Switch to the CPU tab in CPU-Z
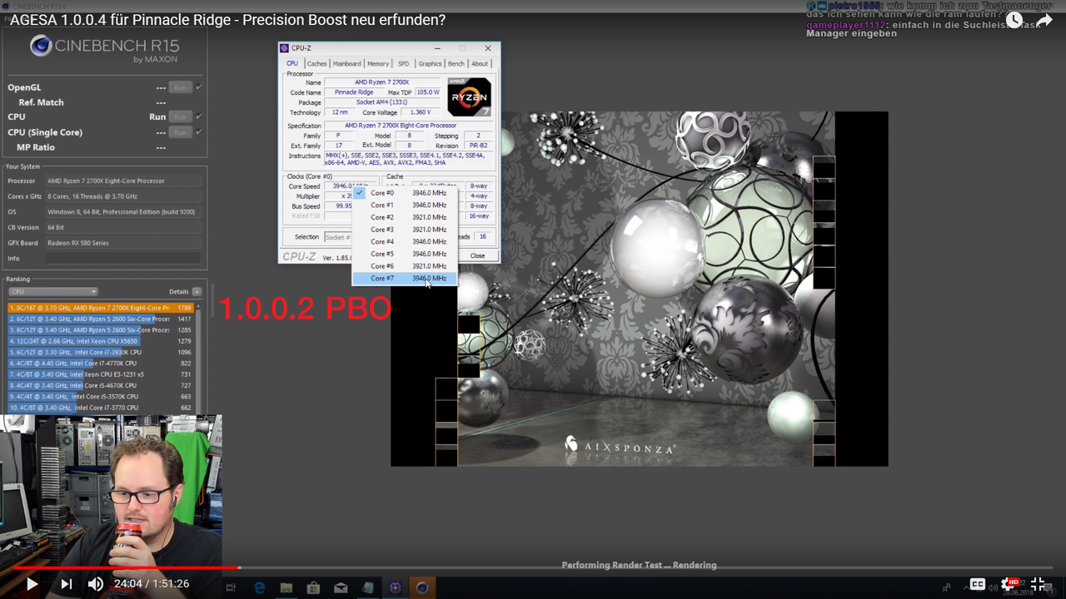The image size is (1066, 599). pyautogui.click(x=292, y=63)
